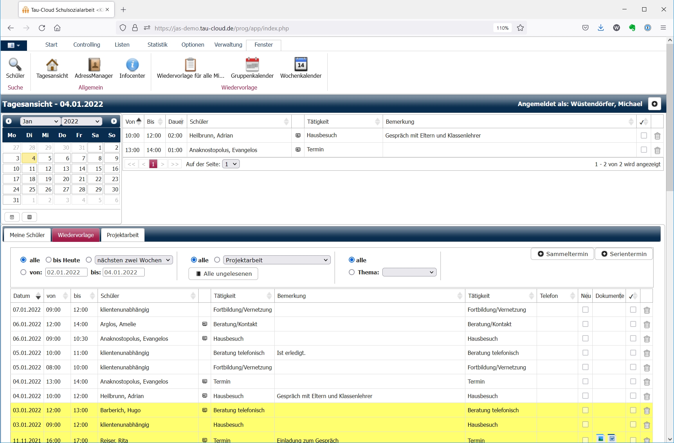Viewport: 674px width, 443px height.
Task: Go to next month in calendar
Action: point(114,121)
